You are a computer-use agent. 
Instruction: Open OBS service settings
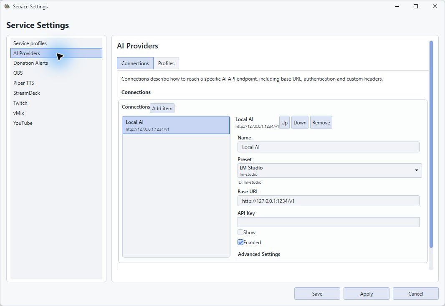coord(56,73)
